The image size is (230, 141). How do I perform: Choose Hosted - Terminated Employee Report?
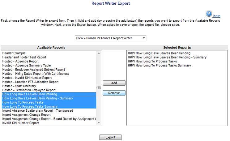tap(29, 90)
